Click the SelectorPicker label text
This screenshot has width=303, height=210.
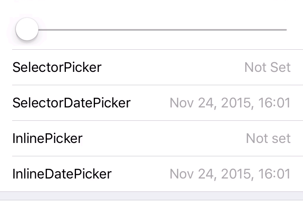click(x=57, y=67)
